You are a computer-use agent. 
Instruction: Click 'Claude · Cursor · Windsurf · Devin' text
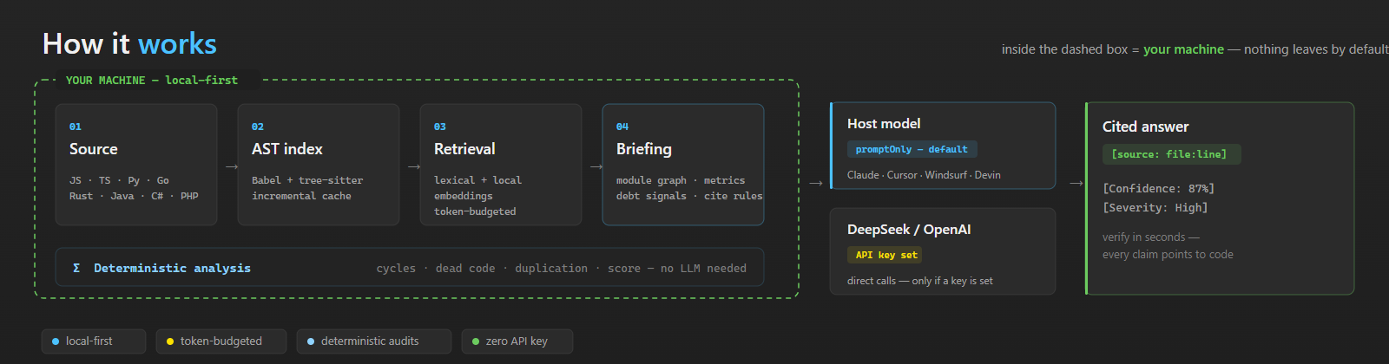[x=924, y=175]
